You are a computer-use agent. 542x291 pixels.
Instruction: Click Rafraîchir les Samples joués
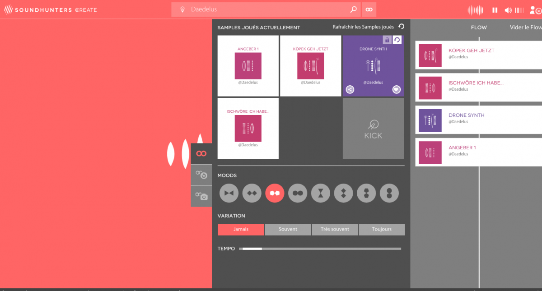pos(368,27)
